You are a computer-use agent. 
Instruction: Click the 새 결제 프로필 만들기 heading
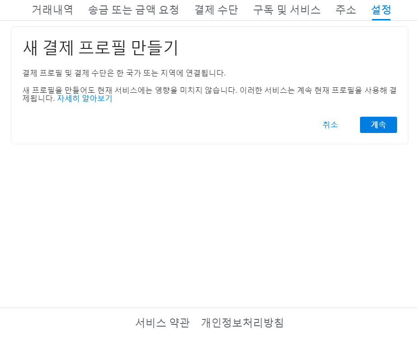(x=100, y=48)
